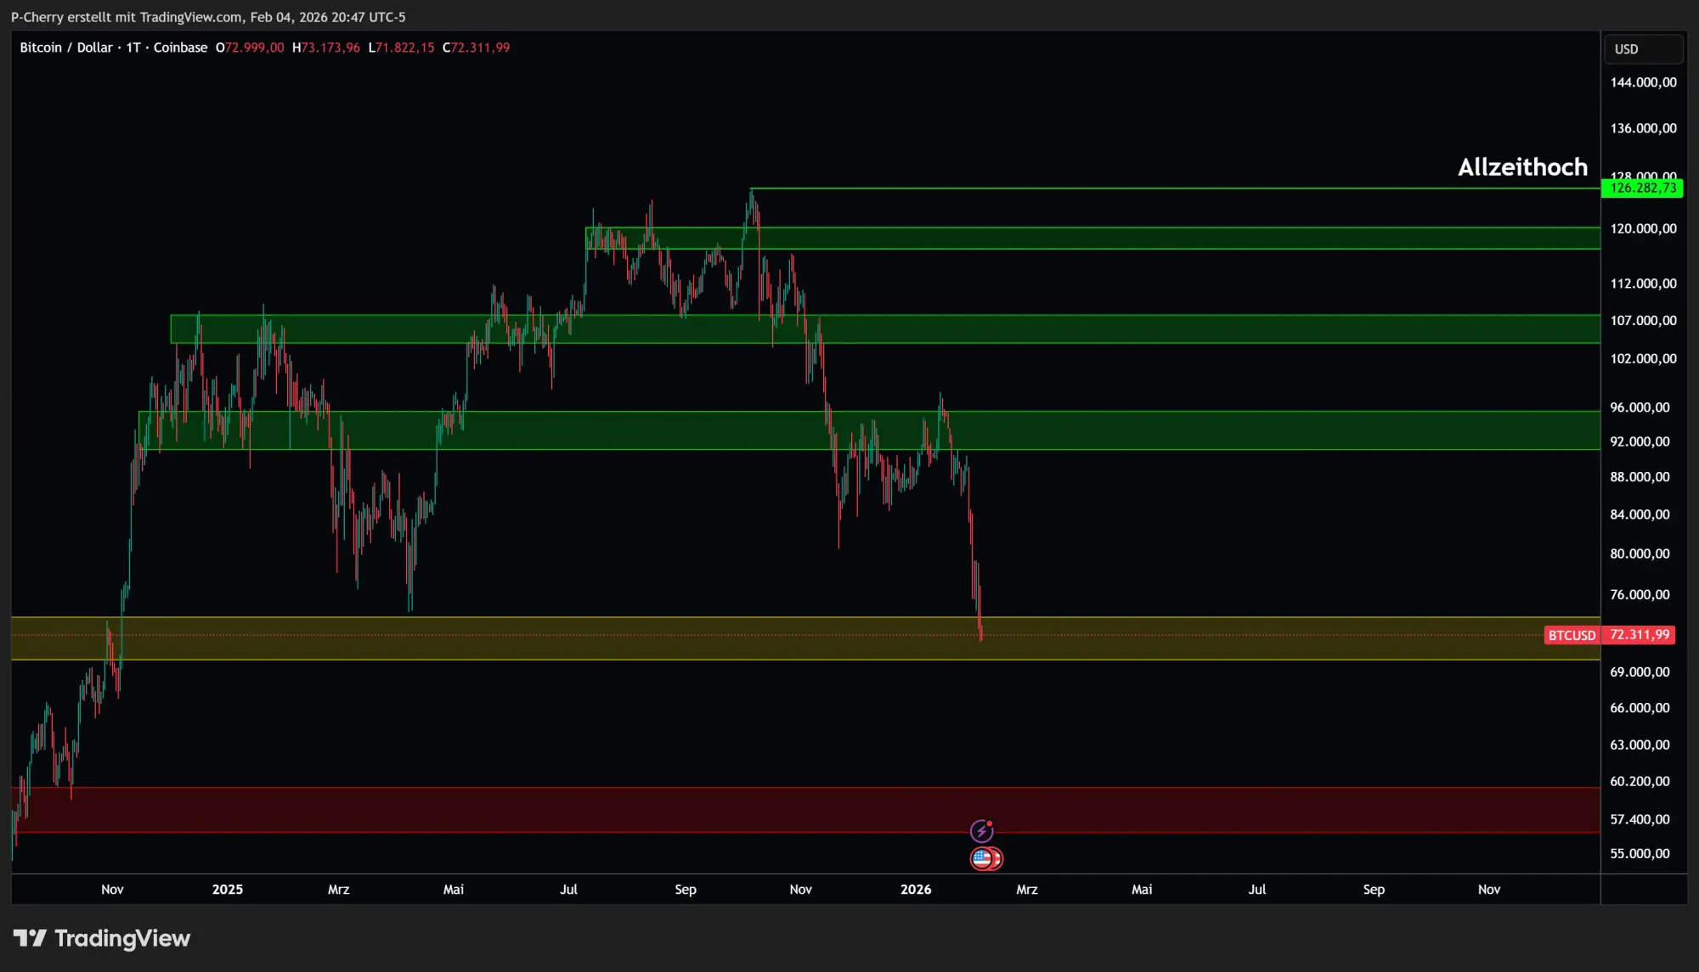Click the Coinbase exchange name in the legend
The height and width of the screenshot is (972, 1699).
180,48
